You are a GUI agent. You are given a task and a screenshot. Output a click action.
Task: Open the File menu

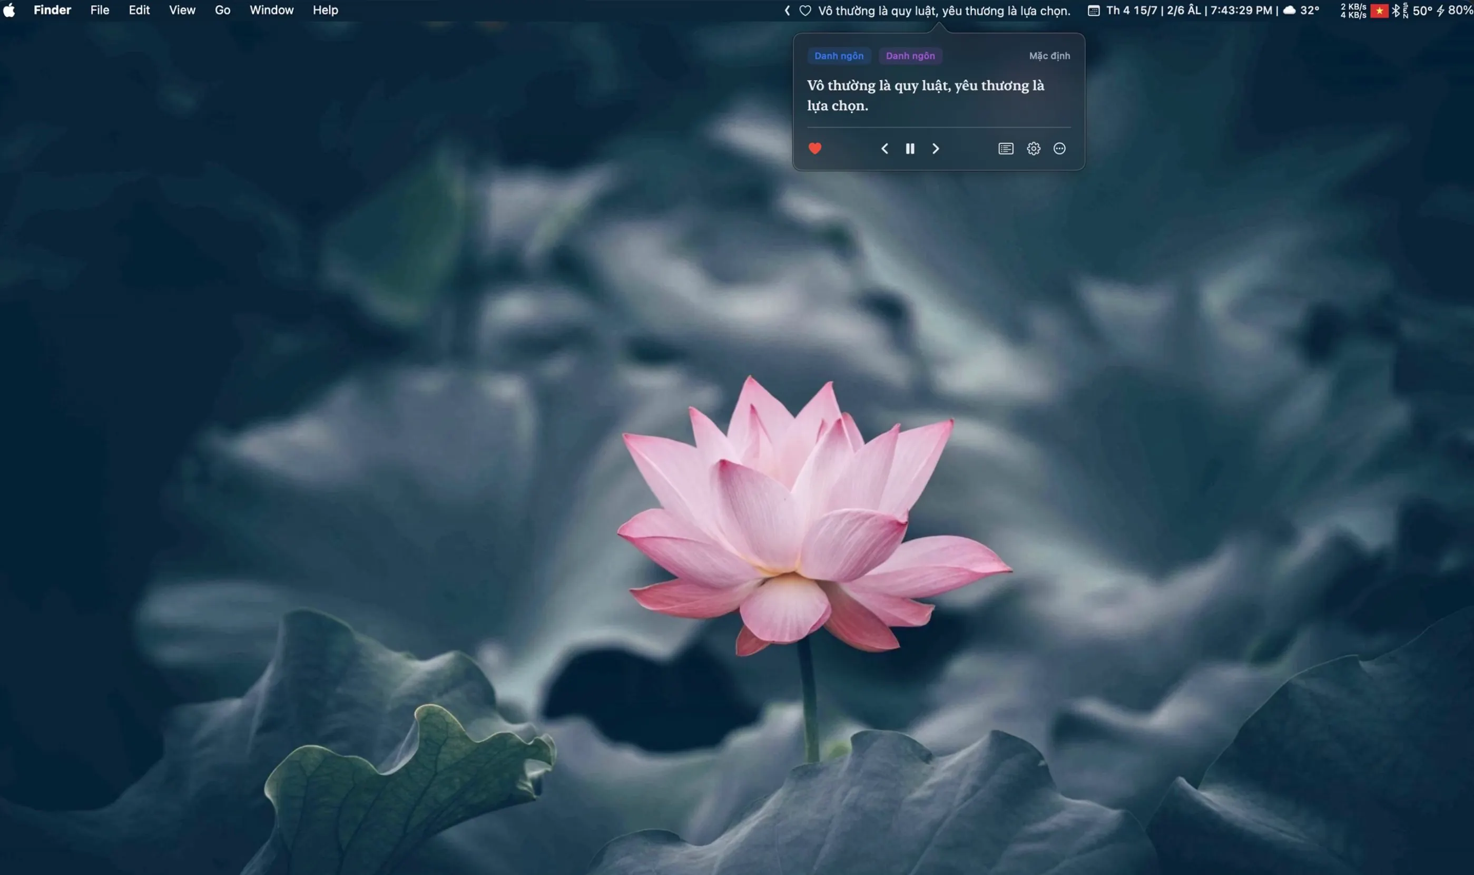click(x=100, y=10)
